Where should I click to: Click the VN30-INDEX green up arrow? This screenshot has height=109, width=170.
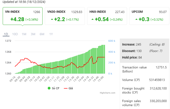(52, 19)
